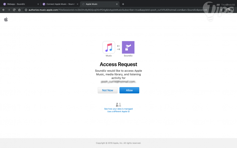This screenshot has height=148, width=237.
Task: Go to the browser home icon
Action: click(19, 10)
